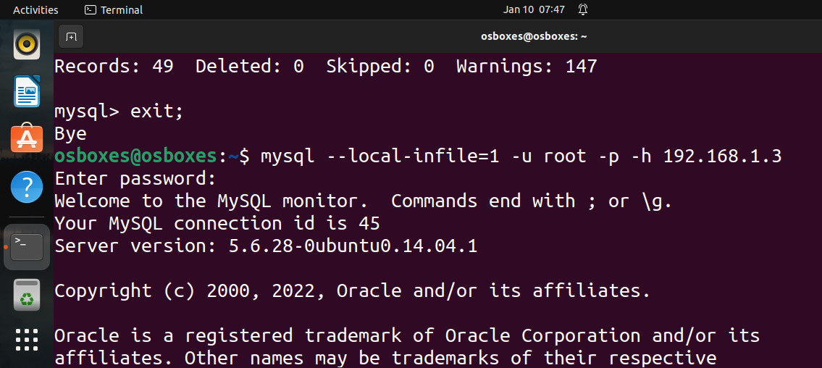This screenshot has width=822, height=368.
Task: Open Ubuntu Software store icon
Action: (27, 138)
